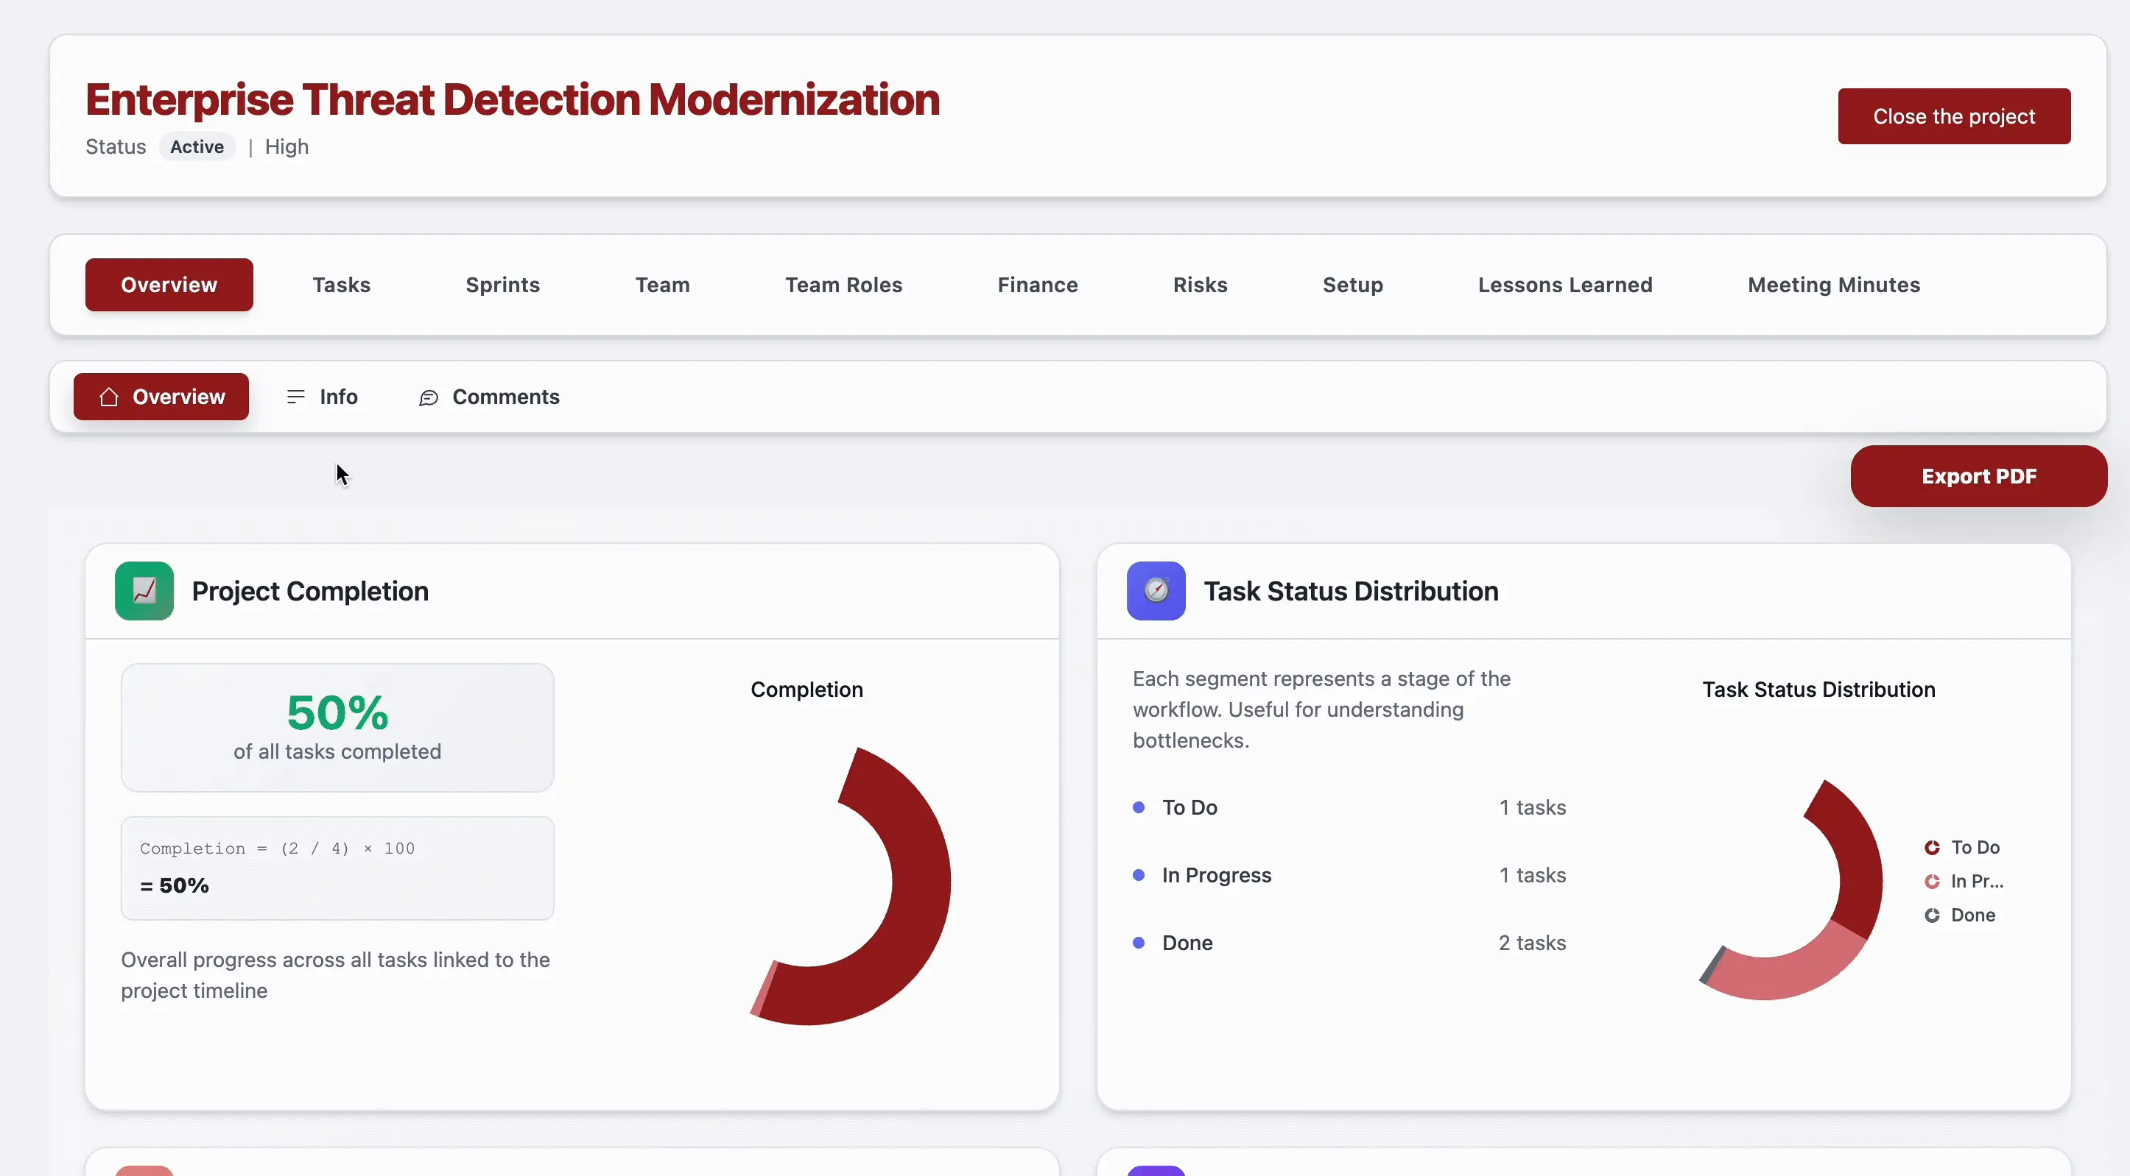Click the green Project Completion chart icon

point(144,590)
